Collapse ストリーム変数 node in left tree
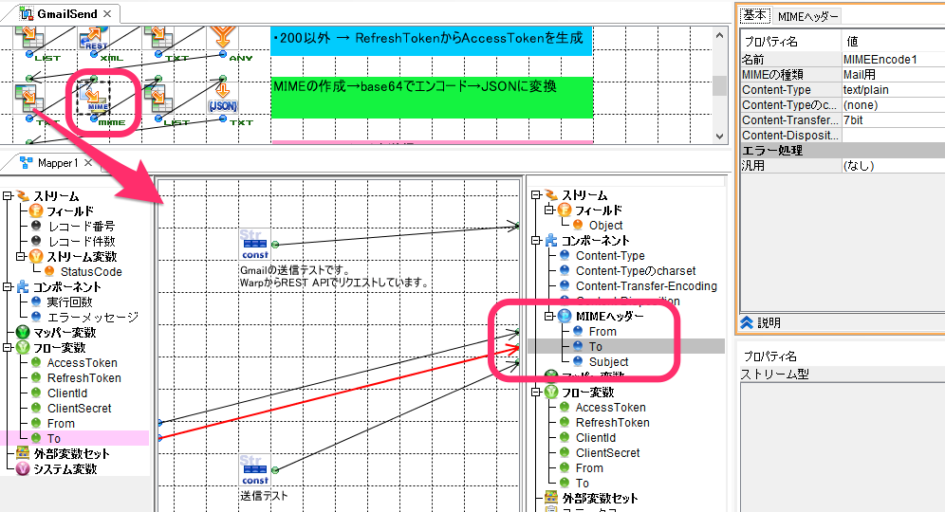 pos(21,257)
